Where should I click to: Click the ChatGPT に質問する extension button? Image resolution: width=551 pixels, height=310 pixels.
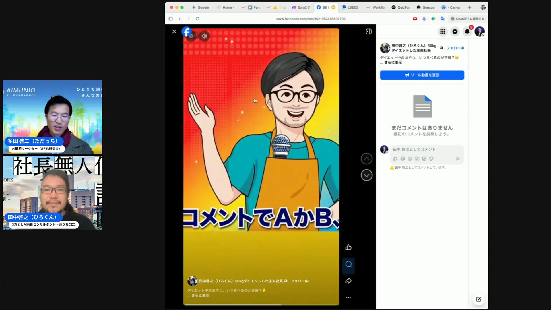coord(467,18)
